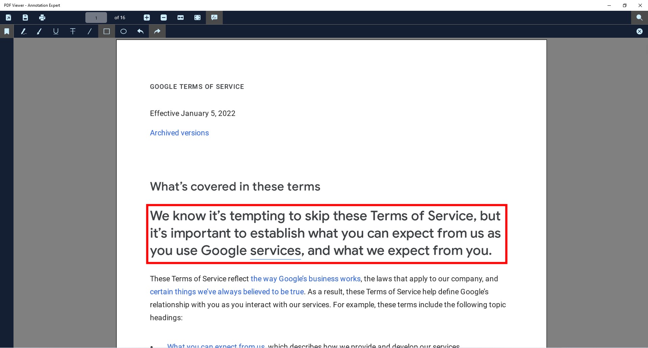Image resolution: width=648 pixels, height=348 pixels.
Task: Follow the "the way Google's business works" link
Action: click(305, 279)
